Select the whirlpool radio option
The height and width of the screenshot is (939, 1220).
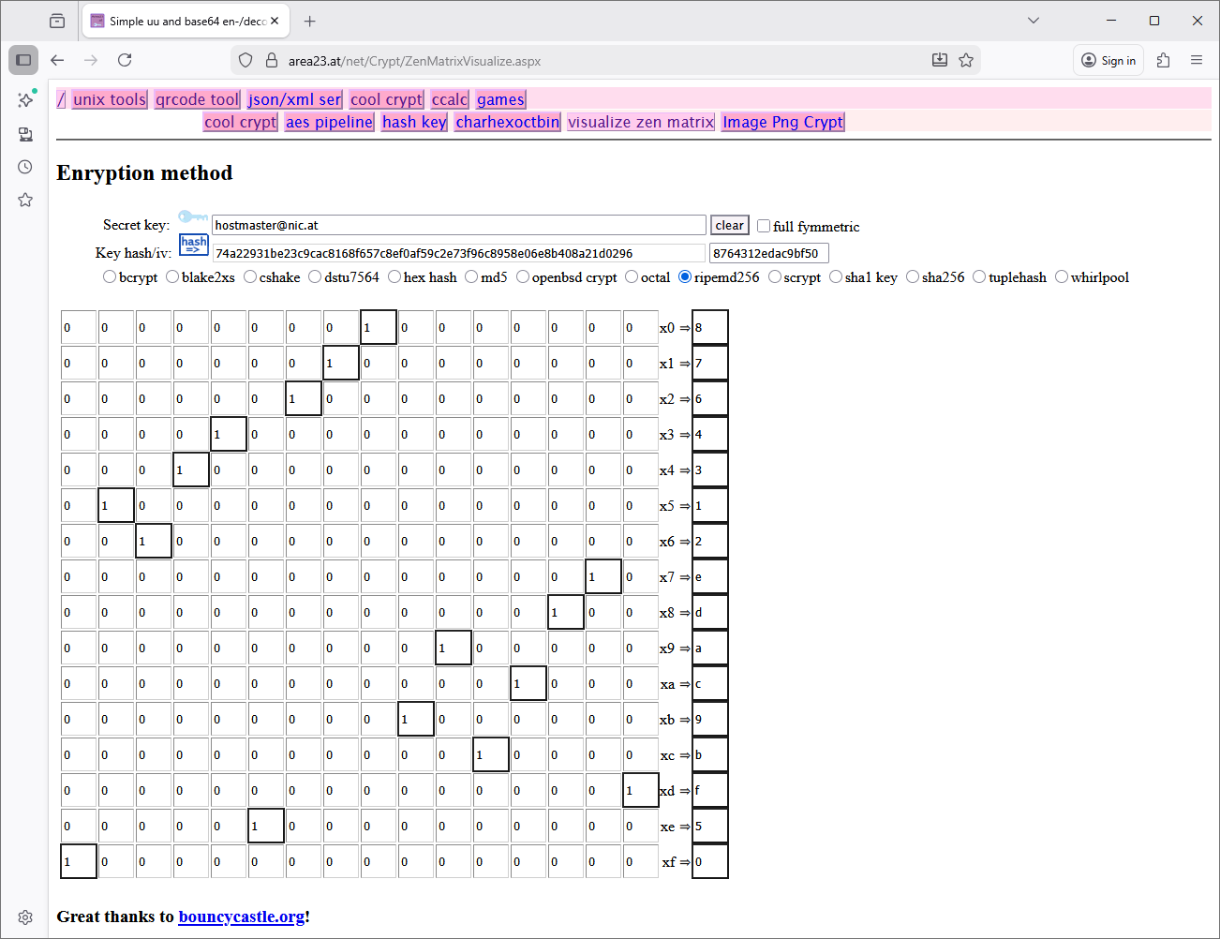[1062, 276]
